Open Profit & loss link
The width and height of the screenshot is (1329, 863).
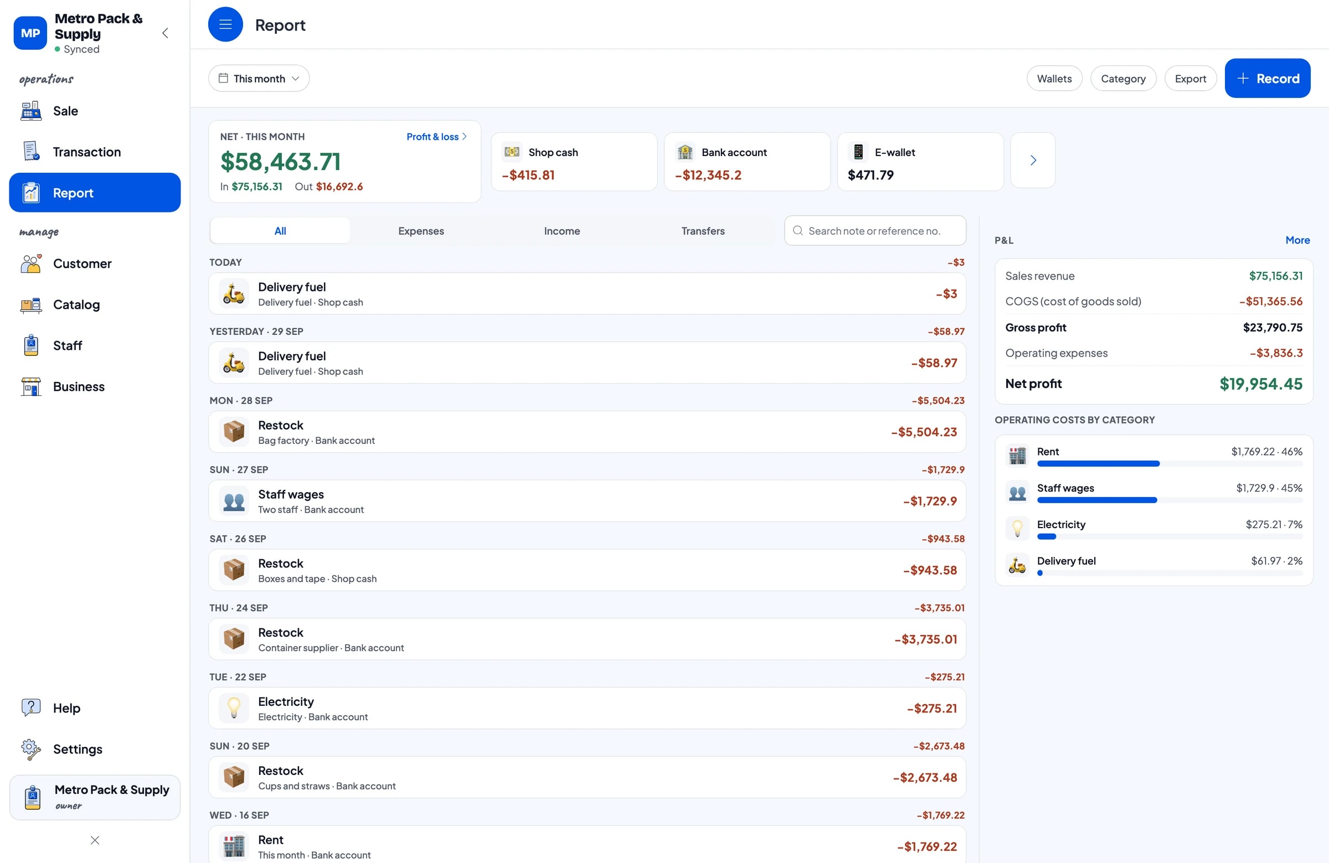437,137
